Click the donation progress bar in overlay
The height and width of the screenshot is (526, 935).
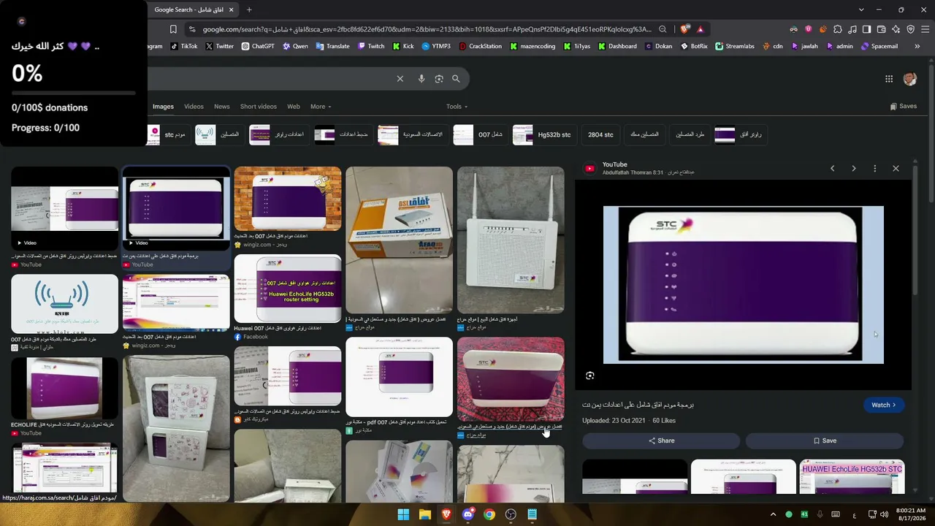pos(74,94)
